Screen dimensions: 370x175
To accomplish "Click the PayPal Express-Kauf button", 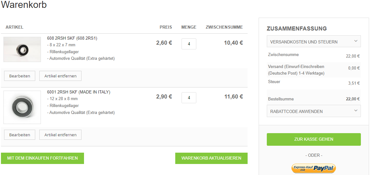I will [x=314, y=168].
